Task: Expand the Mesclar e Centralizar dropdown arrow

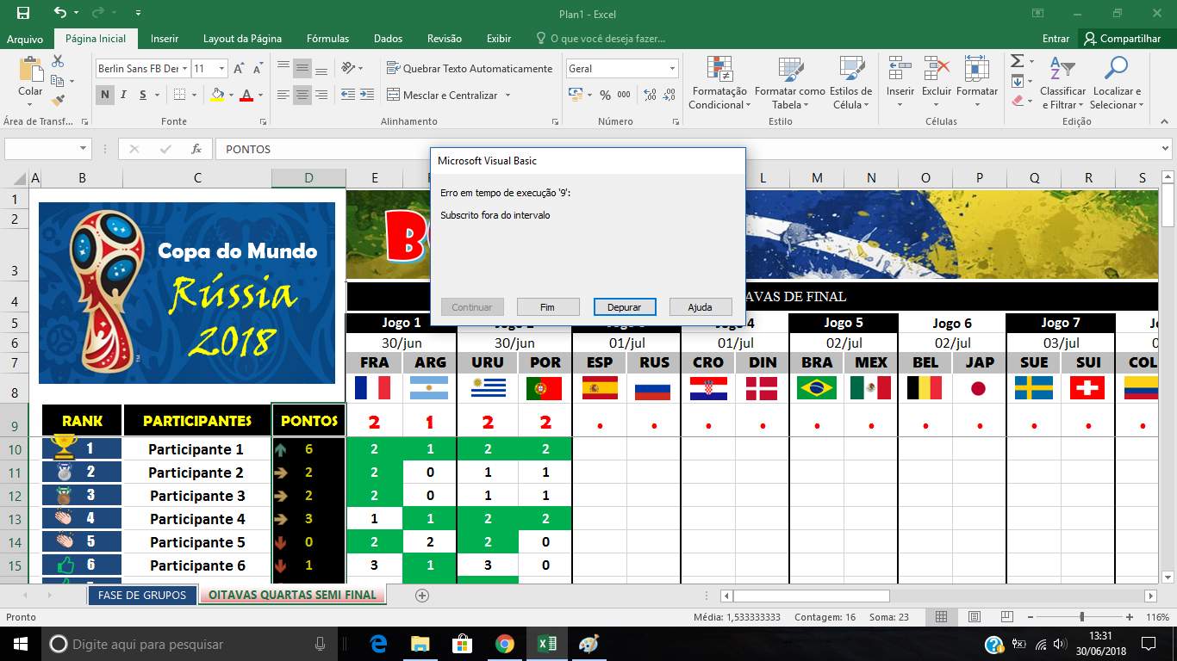Action: coord(508,95)
